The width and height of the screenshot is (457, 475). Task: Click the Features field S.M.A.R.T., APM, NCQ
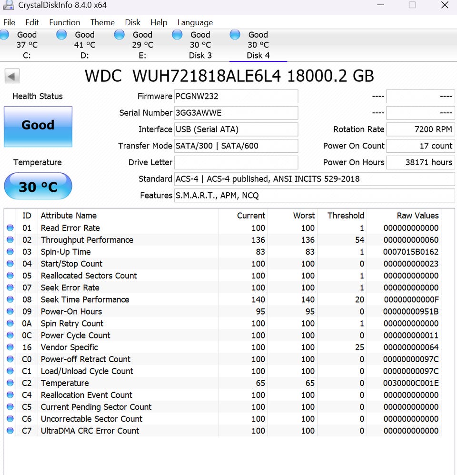pos(315,196)
